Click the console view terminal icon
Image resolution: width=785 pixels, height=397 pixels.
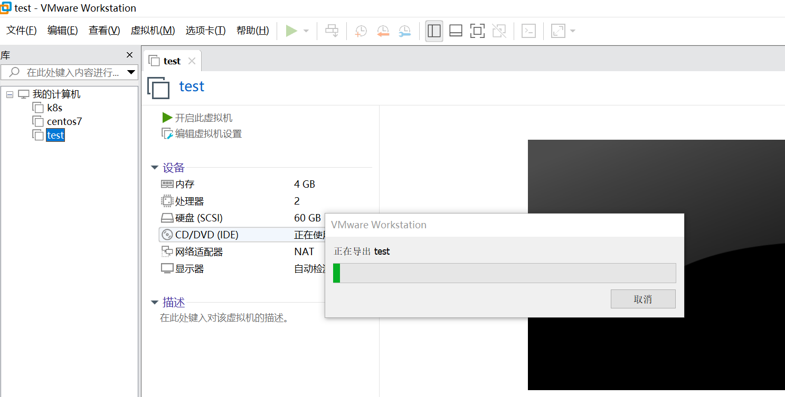pyautogui.click(x=528, y=31)
